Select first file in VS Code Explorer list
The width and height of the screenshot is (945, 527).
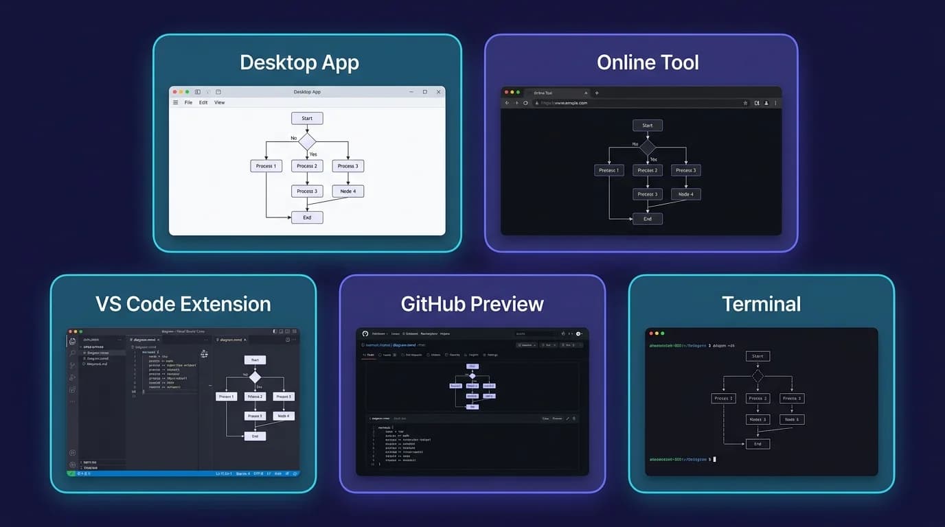tap(96, 353)
